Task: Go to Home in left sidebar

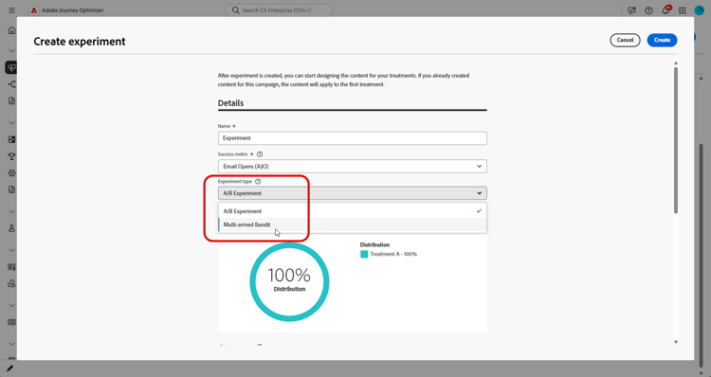Action: pyautogui.click(x=11, y=30)
